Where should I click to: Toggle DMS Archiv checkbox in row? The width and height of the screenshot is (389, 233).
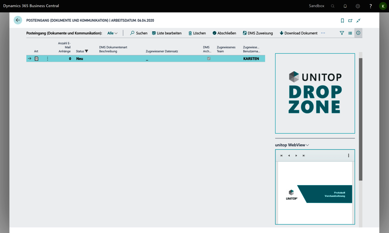point(209,59)
